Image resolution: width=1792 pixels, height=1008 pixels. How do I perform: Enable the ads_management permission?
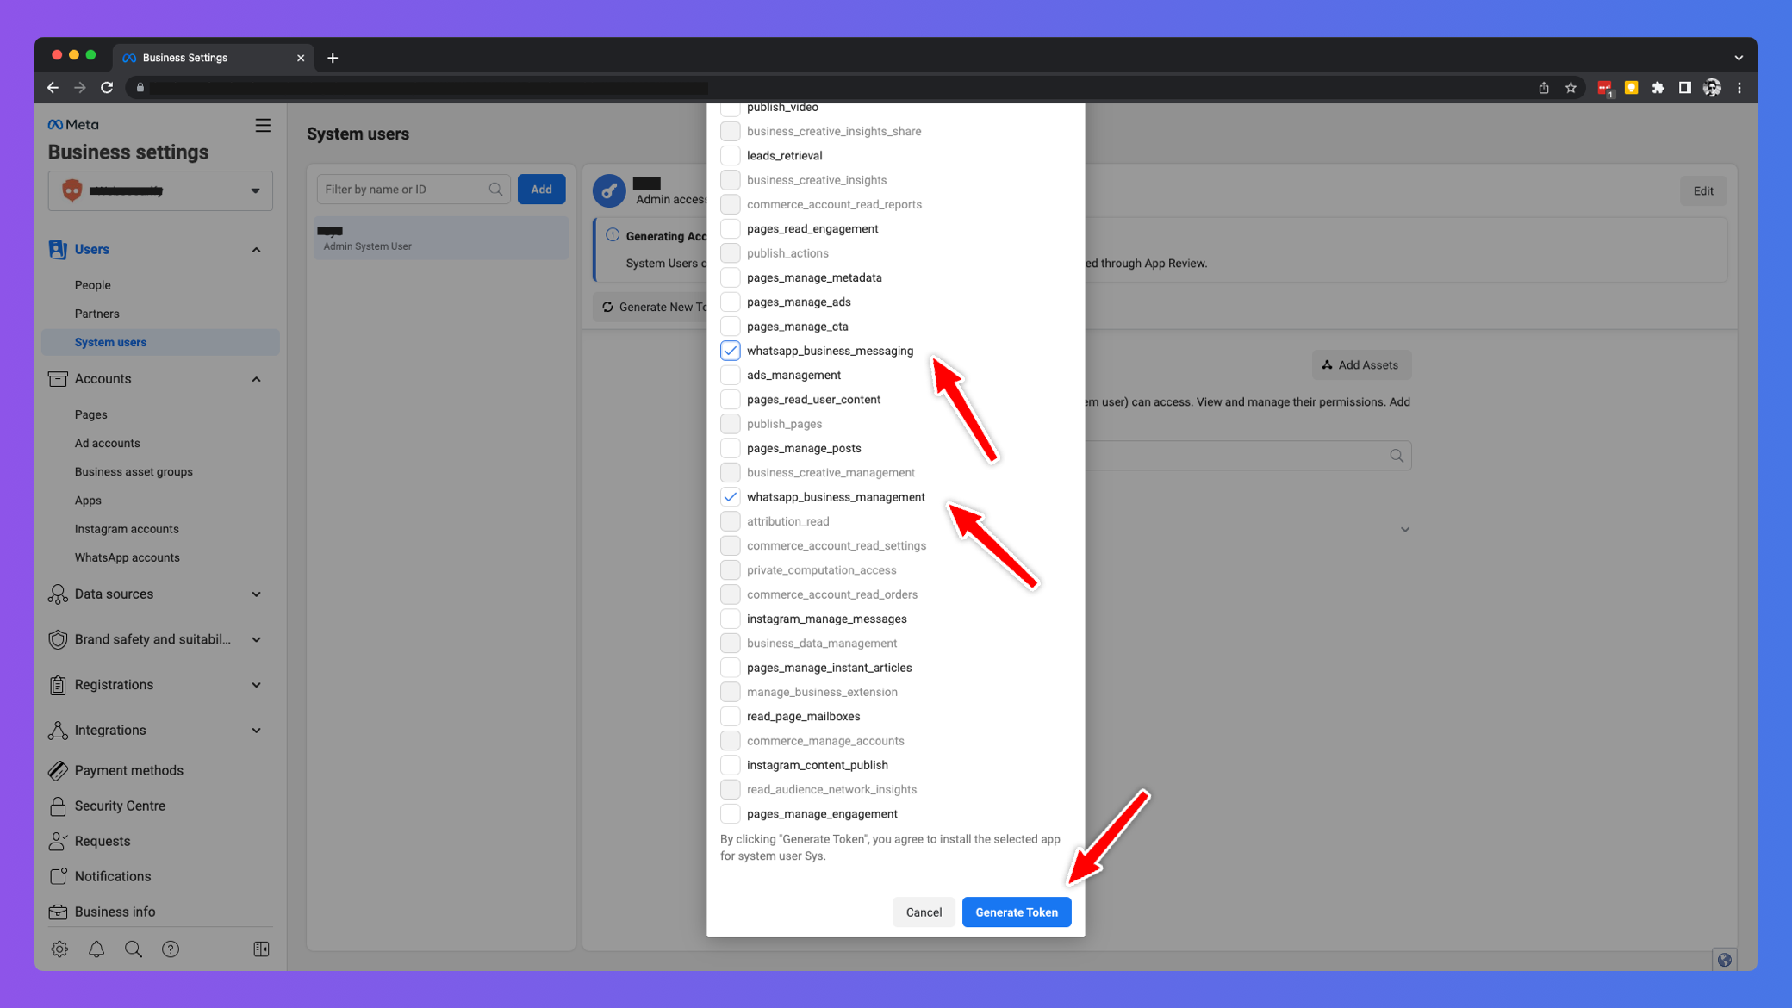coord(731,375)
